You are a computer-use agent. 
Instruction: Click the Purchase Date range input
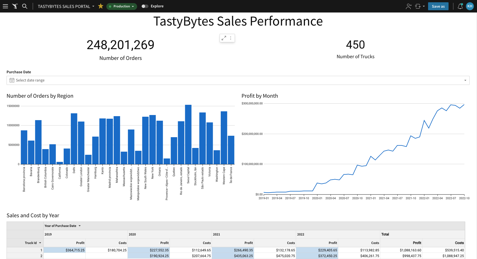(x=238, y=80)
